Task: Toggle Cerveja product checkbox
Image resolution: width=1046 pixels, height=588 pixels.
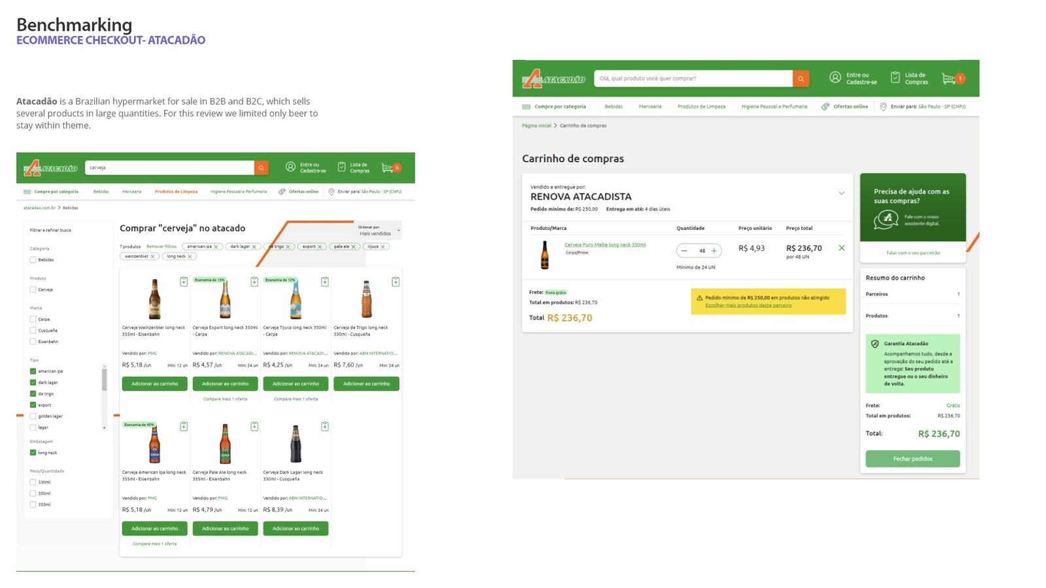Action: click(x=33, y=289)
